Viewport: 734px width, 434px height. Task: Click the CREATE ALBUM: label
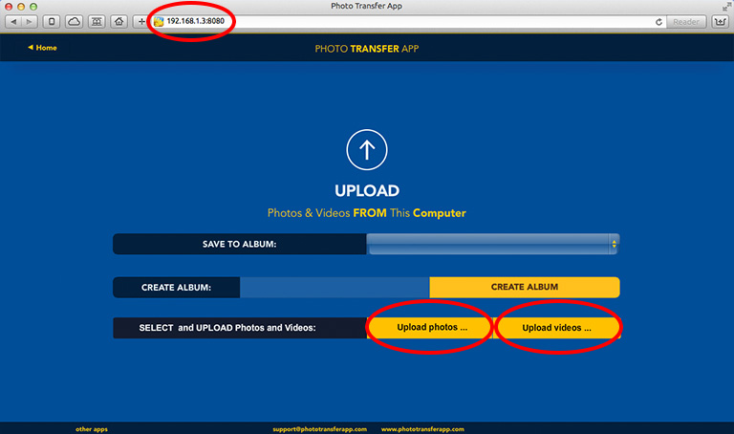(176, 288)
